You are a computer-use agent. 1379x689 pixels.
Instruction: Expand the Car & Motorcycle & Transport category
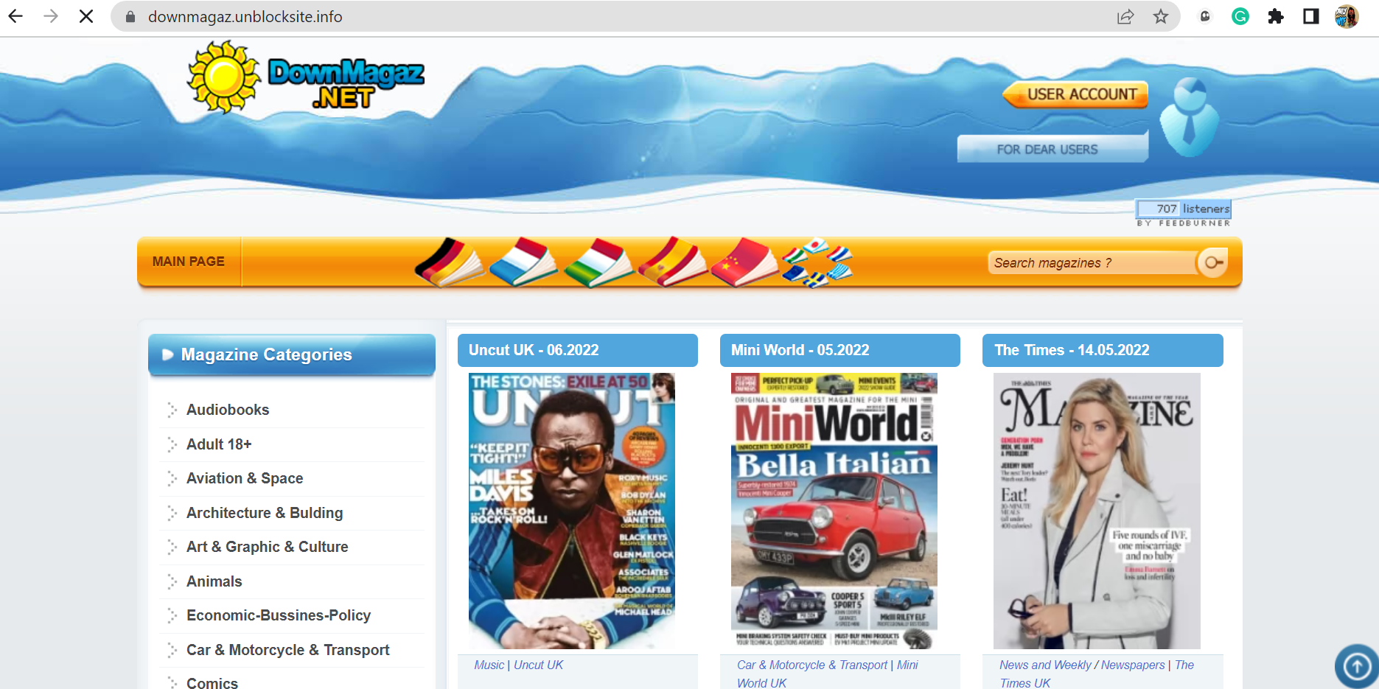(288, 650)
